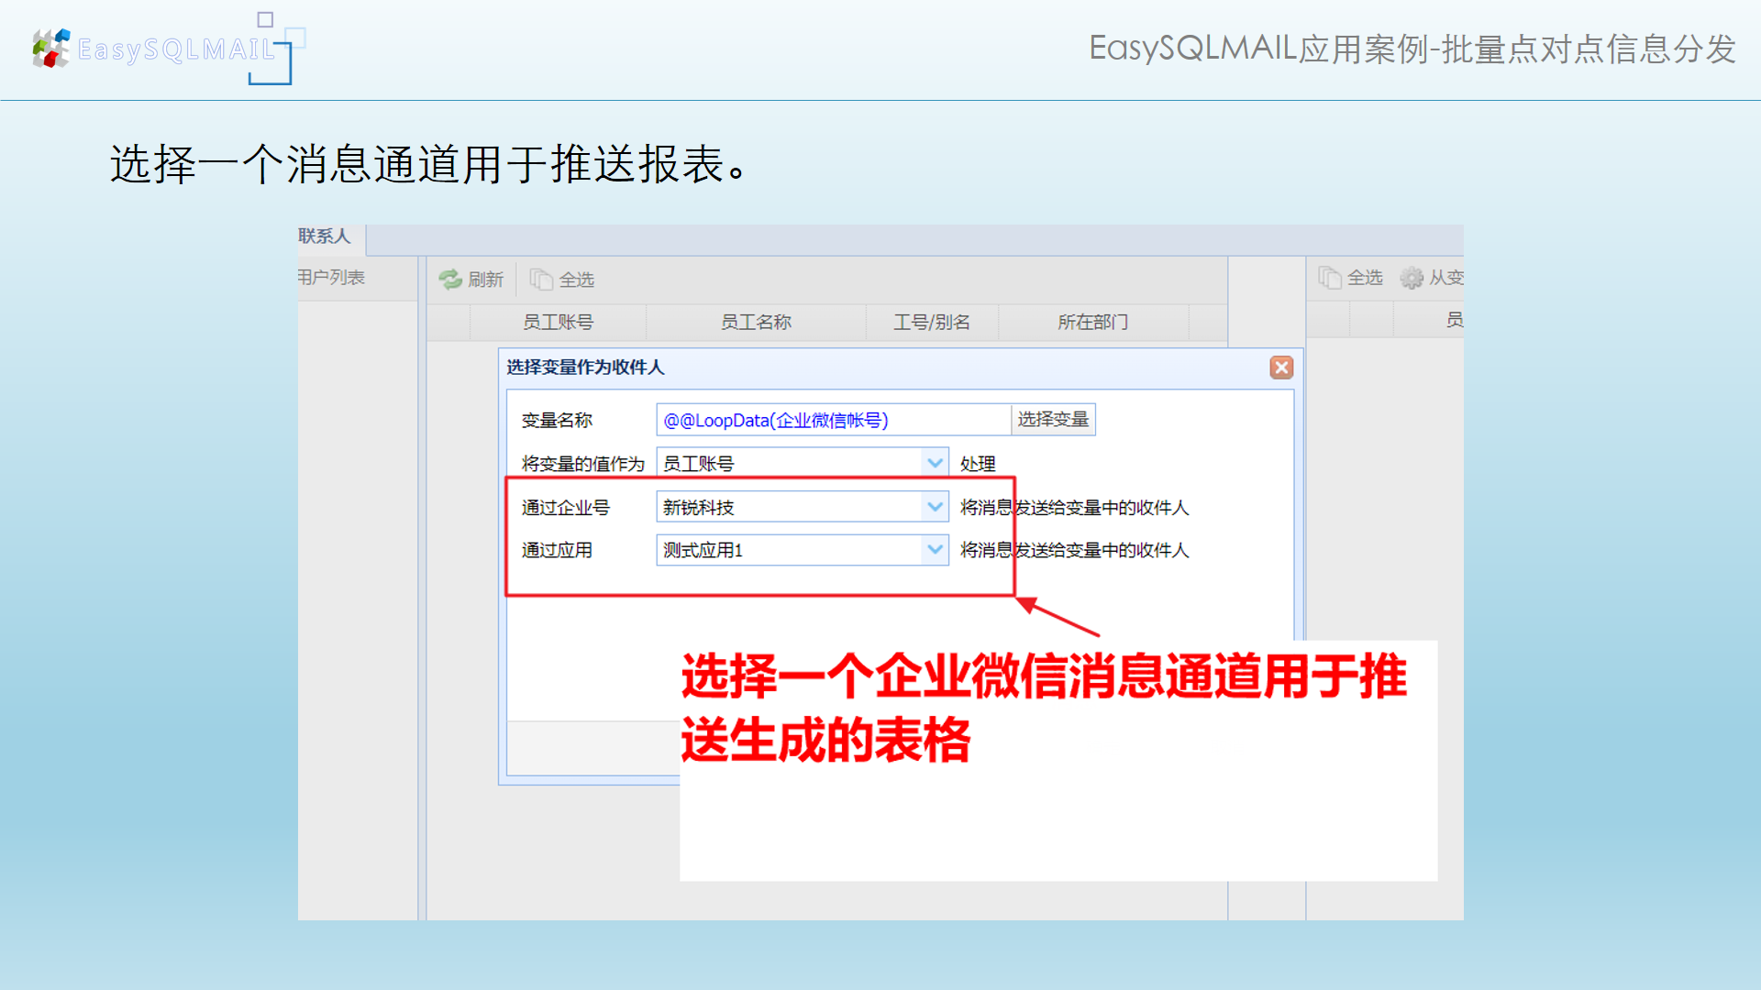Open the 通过企业号 dropdown arrow
1761x990 pixels.
click(x=935, y=507)
